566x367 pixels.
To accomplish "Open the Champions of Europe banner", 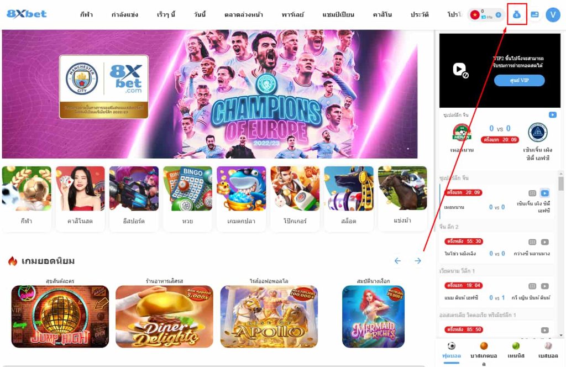I will point(209,94).
